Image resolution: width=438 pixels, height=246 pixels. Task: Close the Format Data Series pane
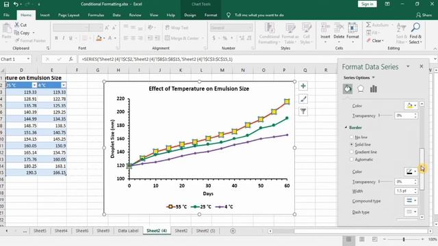pyautogui.click(x=422, y=66)
